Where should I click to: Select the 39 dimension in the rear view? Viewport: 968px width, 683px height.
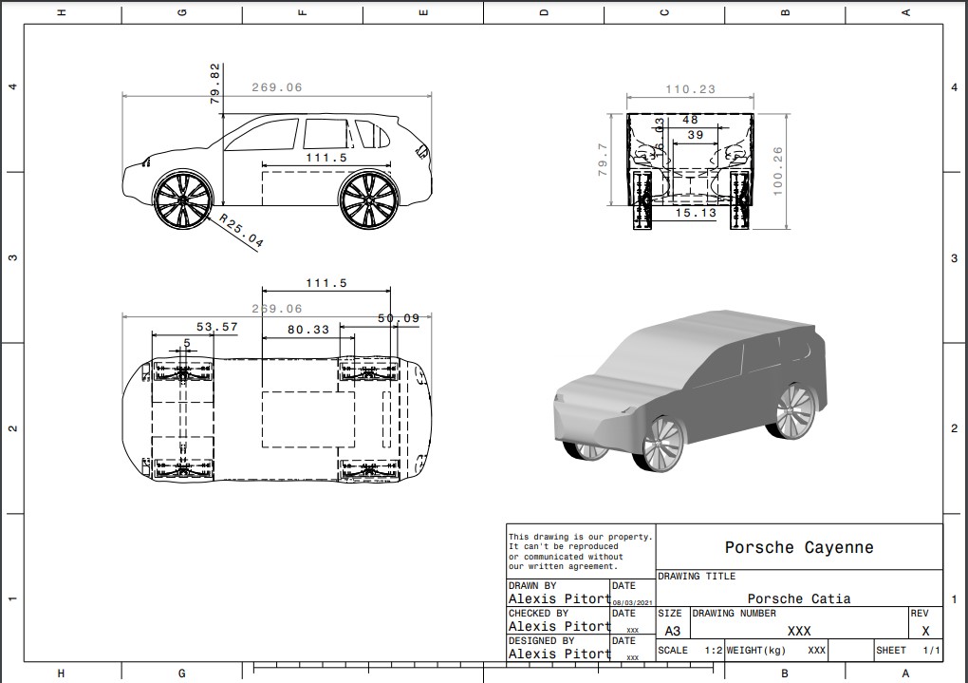[x=695, y=135]
